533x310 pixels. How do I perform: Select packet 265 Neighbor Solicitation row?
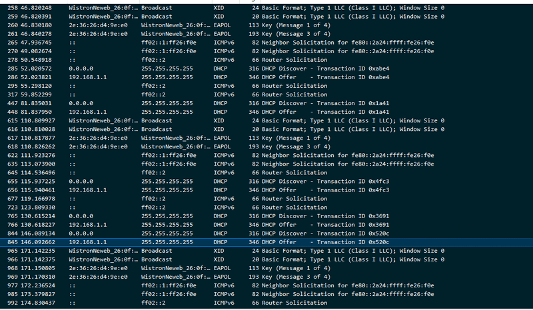(266, 42)
